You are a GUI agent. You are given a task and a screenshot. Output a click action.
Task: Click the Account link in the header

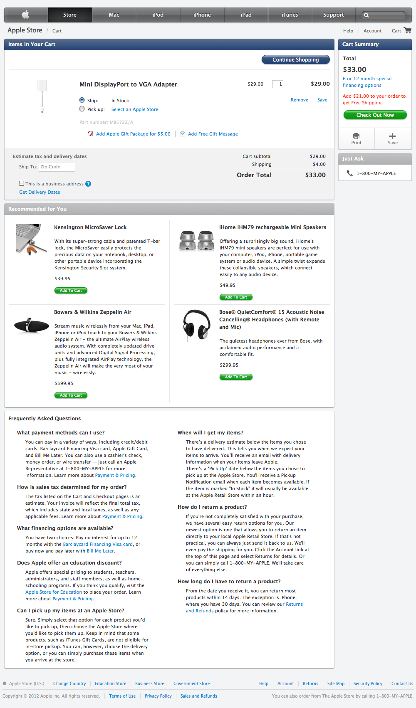pos(372,31)
